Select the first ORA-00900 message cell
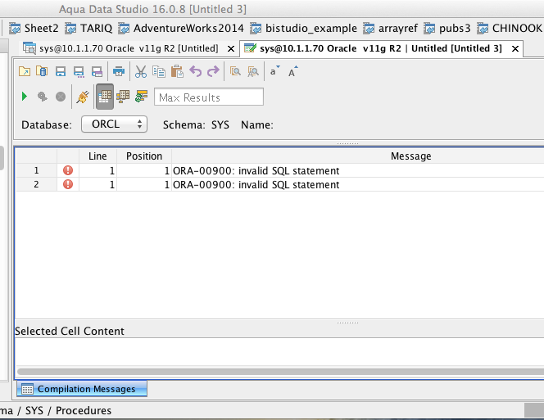 [358, 170]
